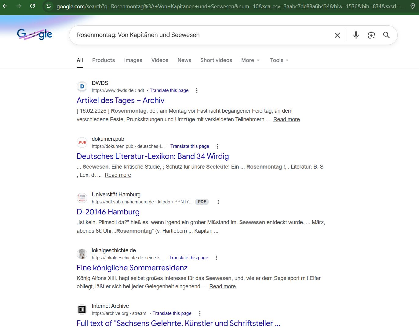This screenshot has width=419, height=328.
Task: Reload the current page
Action: tap(32, 6)
